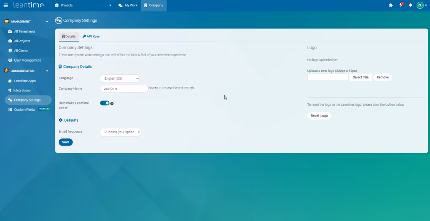Click the Projects briefcase icon
Viewport: 430px width, 221px height.
pyautogui.click(x=57, y=5)
